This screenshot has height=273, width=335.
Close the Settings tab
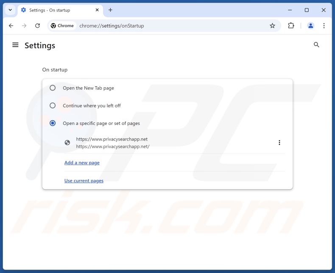[x=97, y=10]
